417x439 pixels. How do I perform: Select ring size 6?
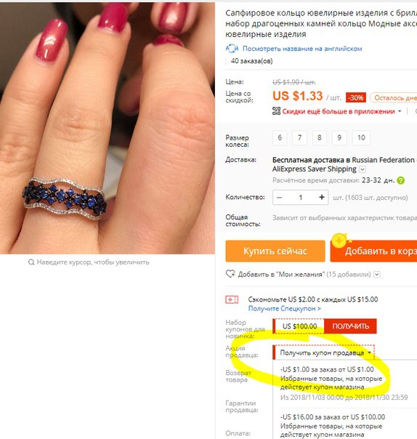click(280, 137)
